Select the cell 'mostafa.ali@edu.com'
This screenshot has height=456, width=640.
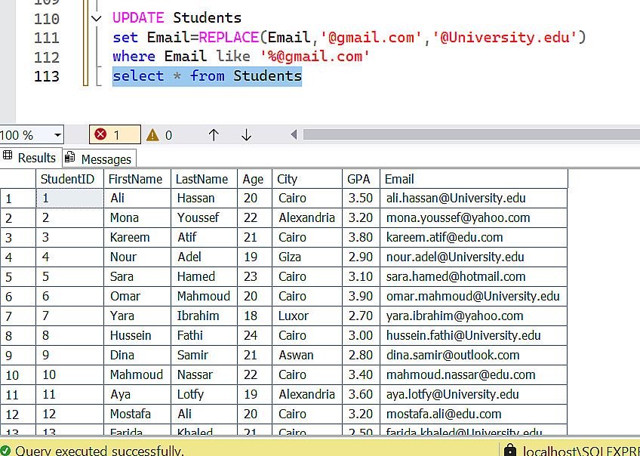473,414
